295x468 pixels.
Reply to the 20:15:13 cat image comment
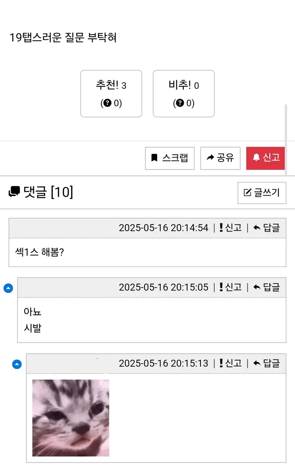point(267,363)
